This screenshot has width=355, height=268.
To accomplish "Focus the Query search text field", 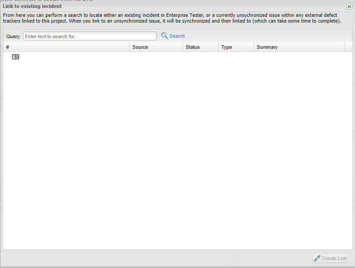I will pos(90,36).
